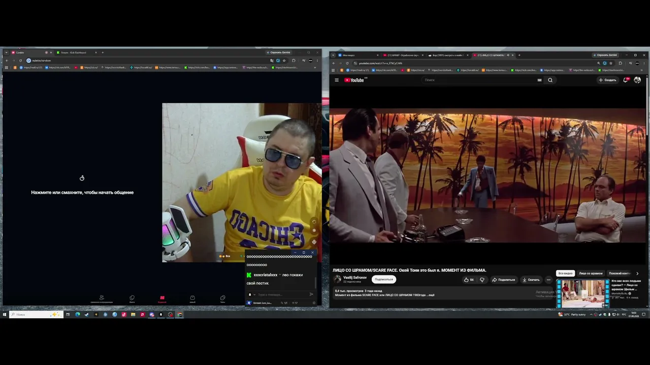Click 'Спросить Gemini' in the YouTube window
The image size is (650, 365).
pos(605,55)
